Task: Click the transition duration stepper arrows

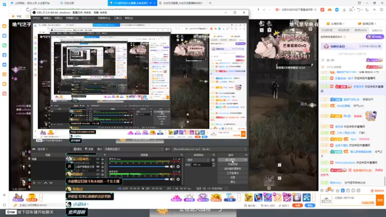Action: click(213, 164)
